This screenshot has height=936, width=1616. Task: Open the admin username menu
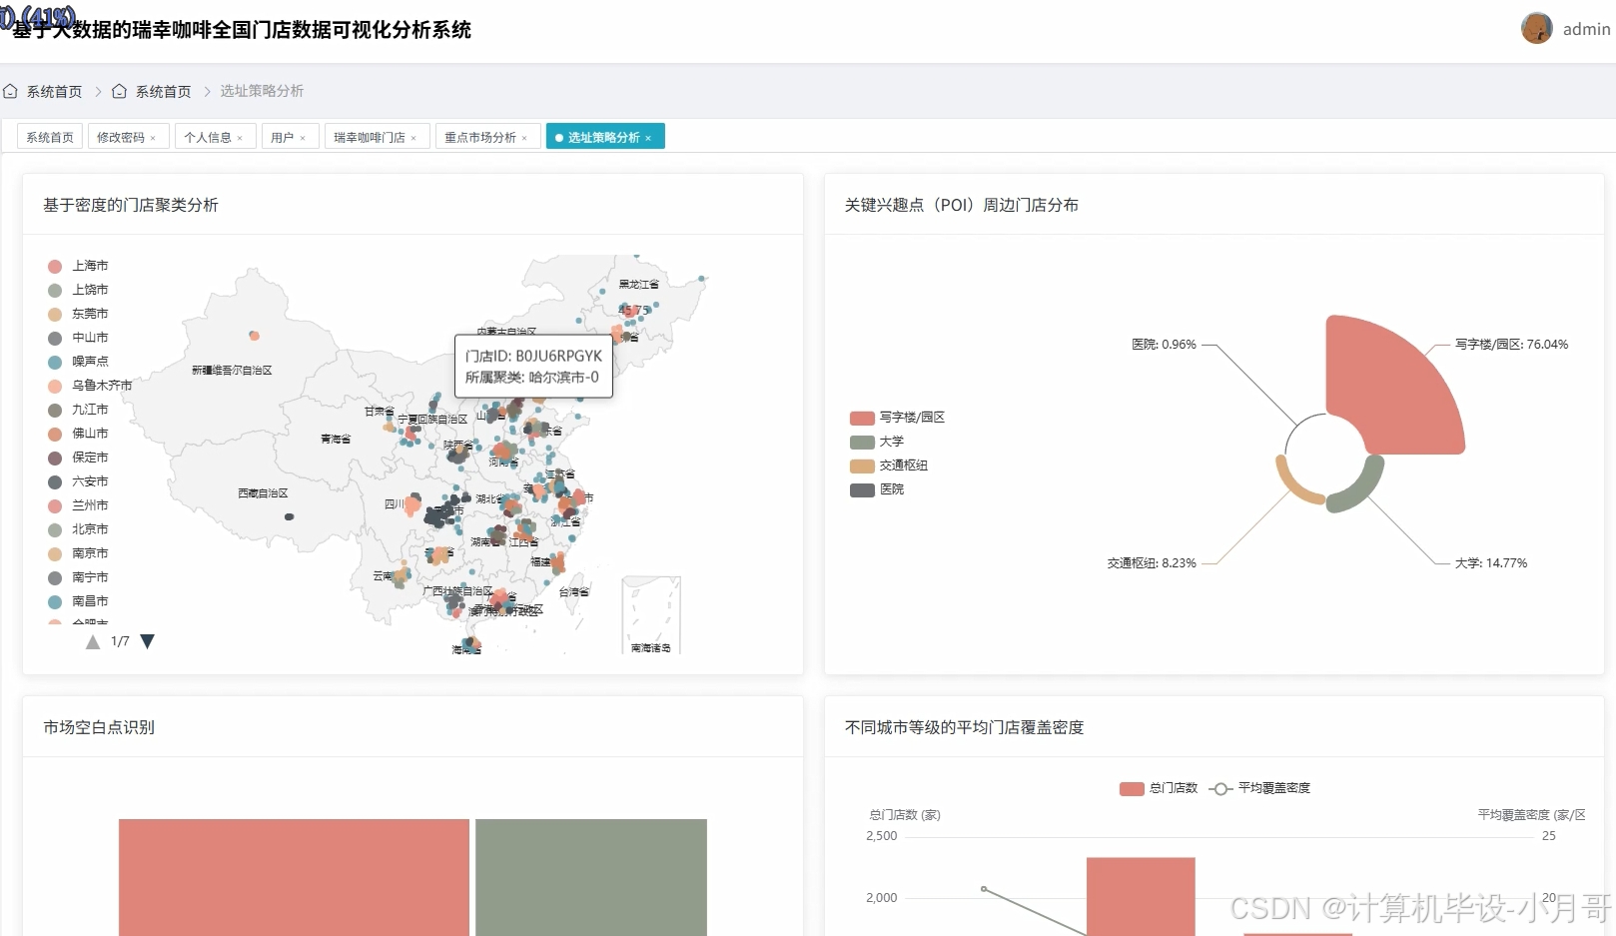pos(1586,29)
